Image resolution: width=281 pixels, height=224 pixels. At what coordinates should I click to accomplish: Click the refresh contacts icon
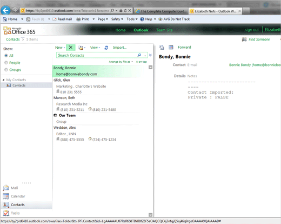[106, 48]
